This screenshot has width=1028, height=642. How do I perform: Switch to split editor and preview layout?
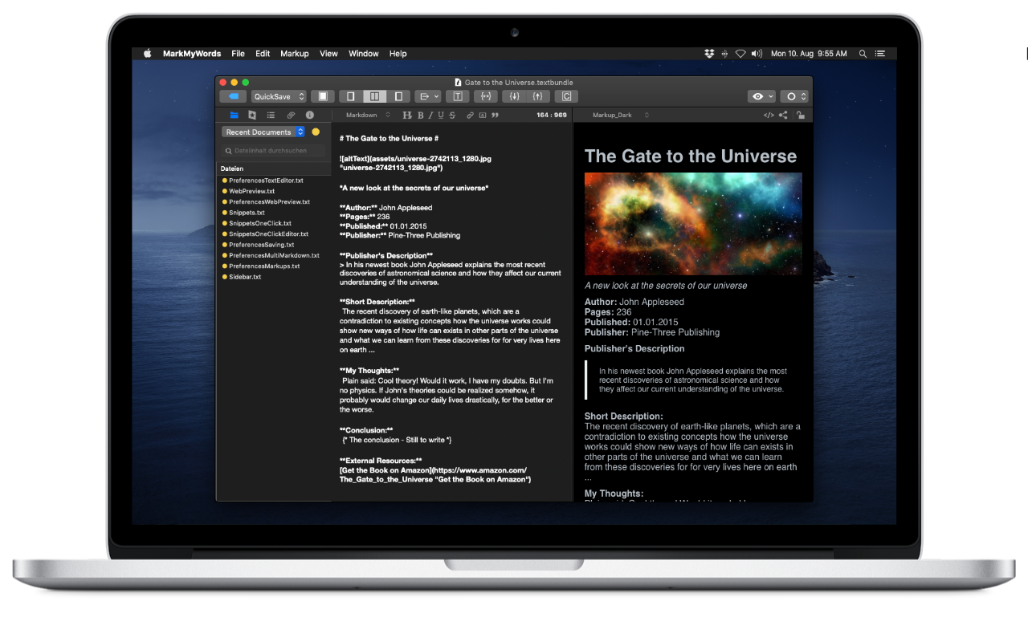click(373, 96)
